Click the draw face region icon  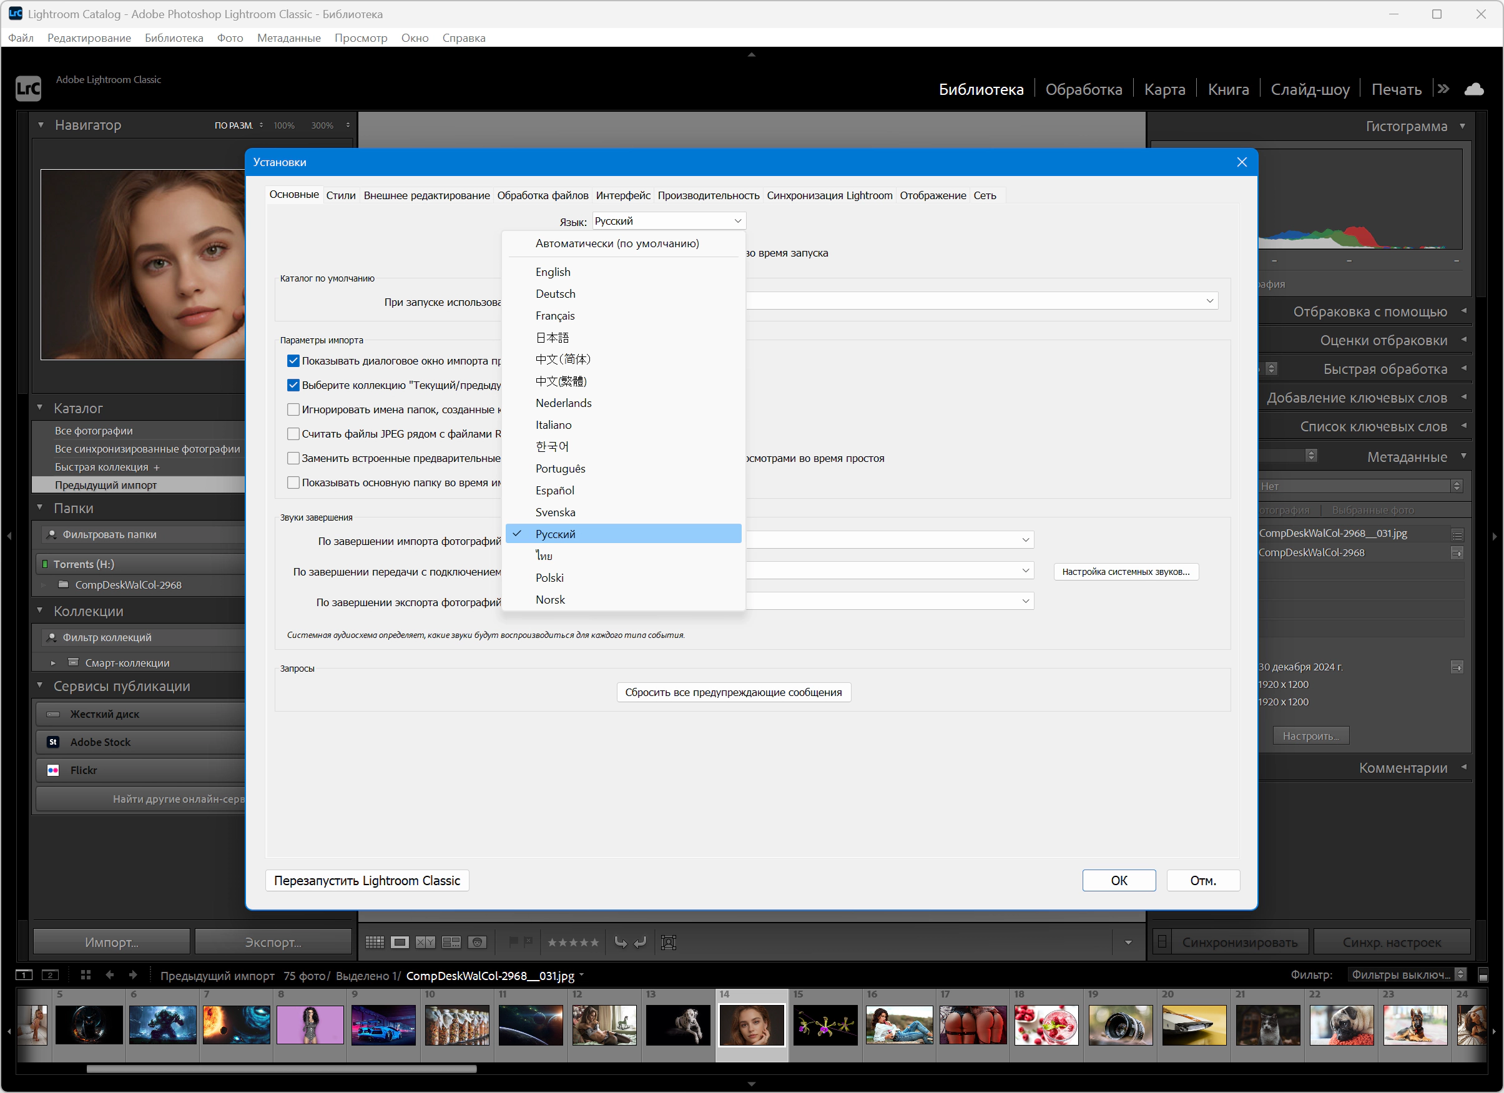pyautogui.click(x=669, y=942)
